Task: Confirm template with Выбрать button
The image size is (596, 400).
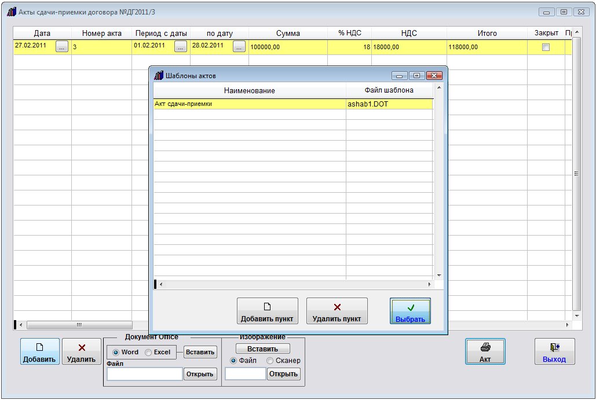Action: click(410, 311)
